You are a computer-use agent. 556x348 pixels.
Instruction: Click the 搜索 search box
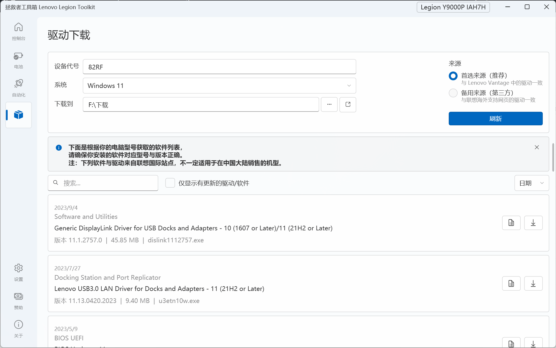103,183
